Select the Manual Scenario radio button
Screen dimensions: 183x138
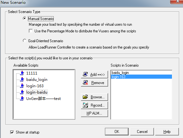click(24, 18)
